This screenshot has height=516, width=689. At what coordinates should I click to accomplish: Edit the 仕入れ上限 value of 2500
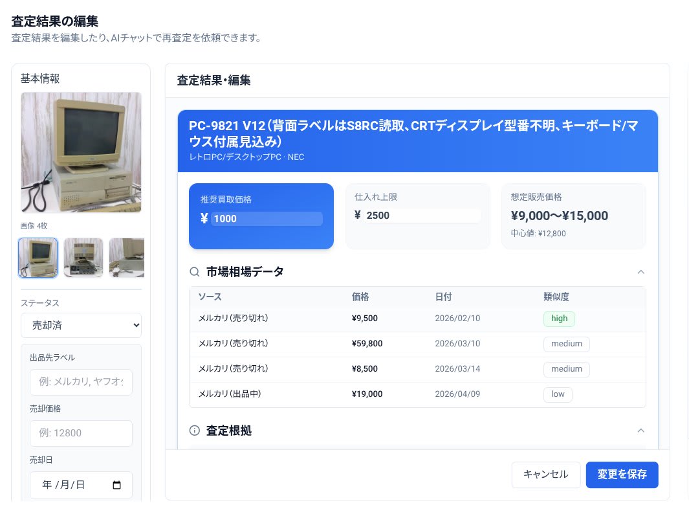pyautogui.click(x=421, y=216)
